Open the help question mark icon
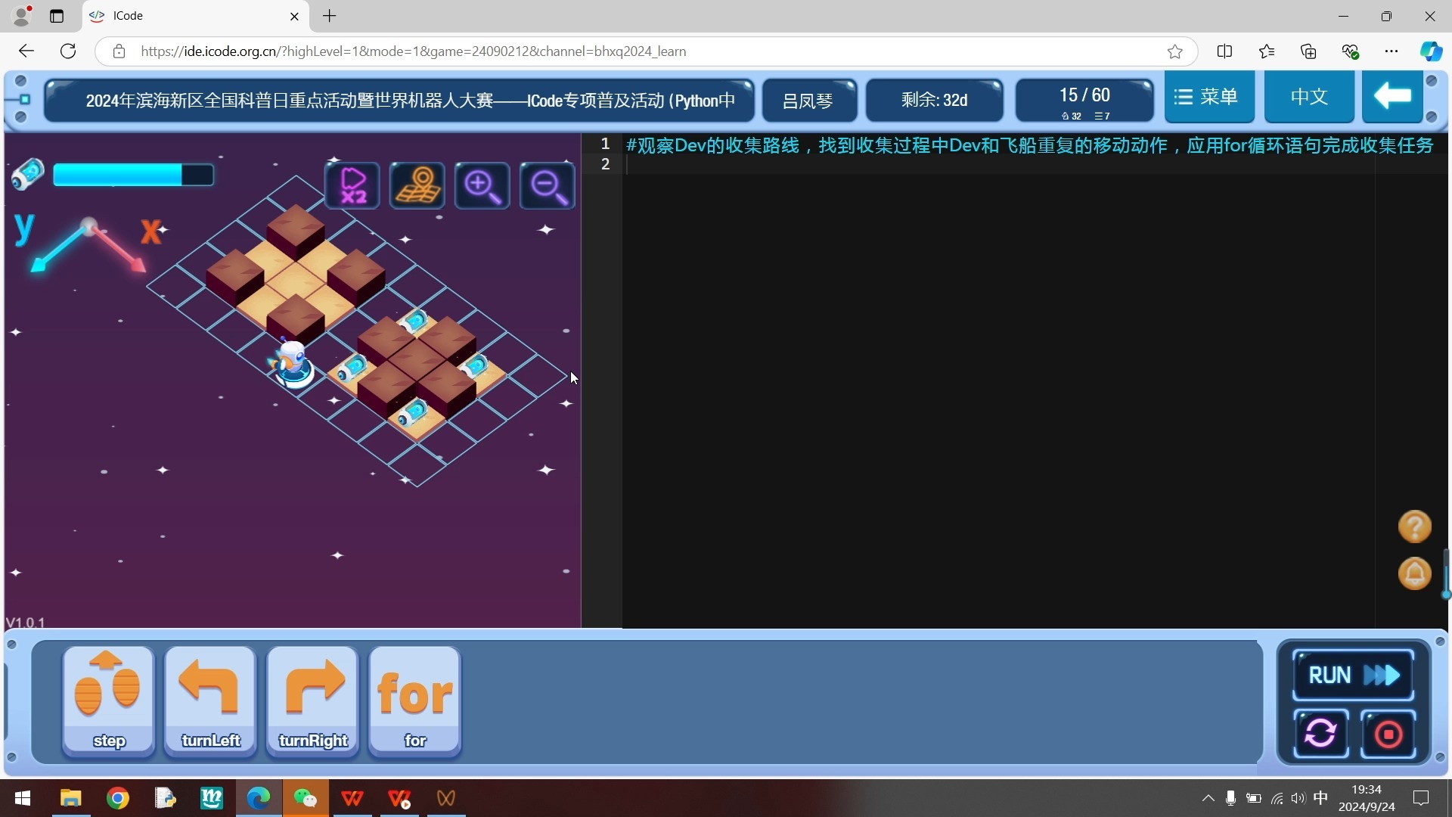The image size is (1452, 817). [x=1414, y=527]
